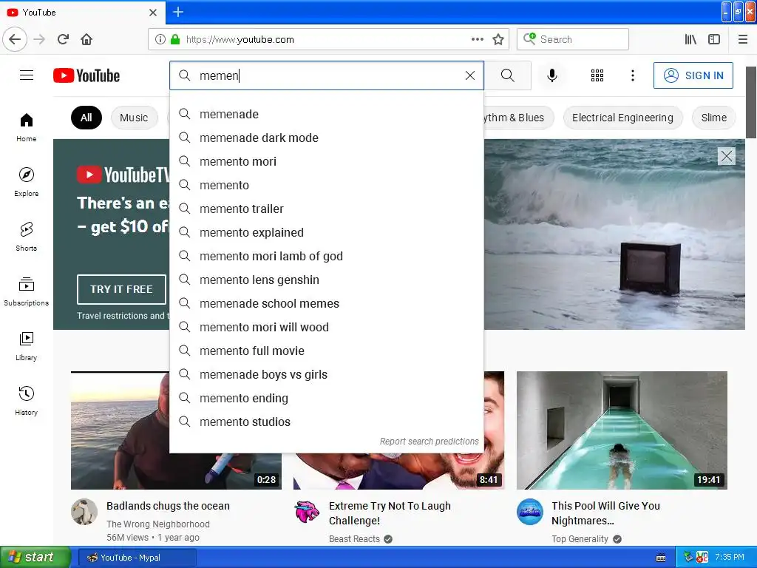Choose the suggestion "memenade dark mode"
757x568 pixels.
326,138
